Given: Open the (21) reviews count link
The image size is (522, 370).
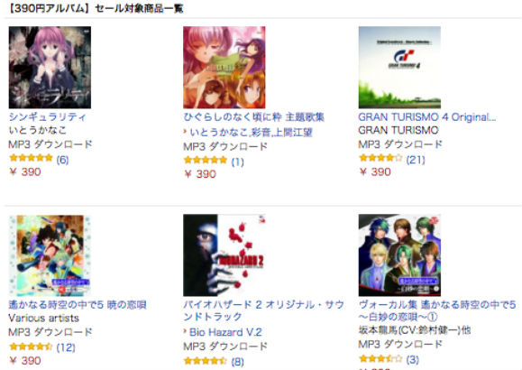Looking at the screenshot, I should pyautogui.click(x=416, y=160).
